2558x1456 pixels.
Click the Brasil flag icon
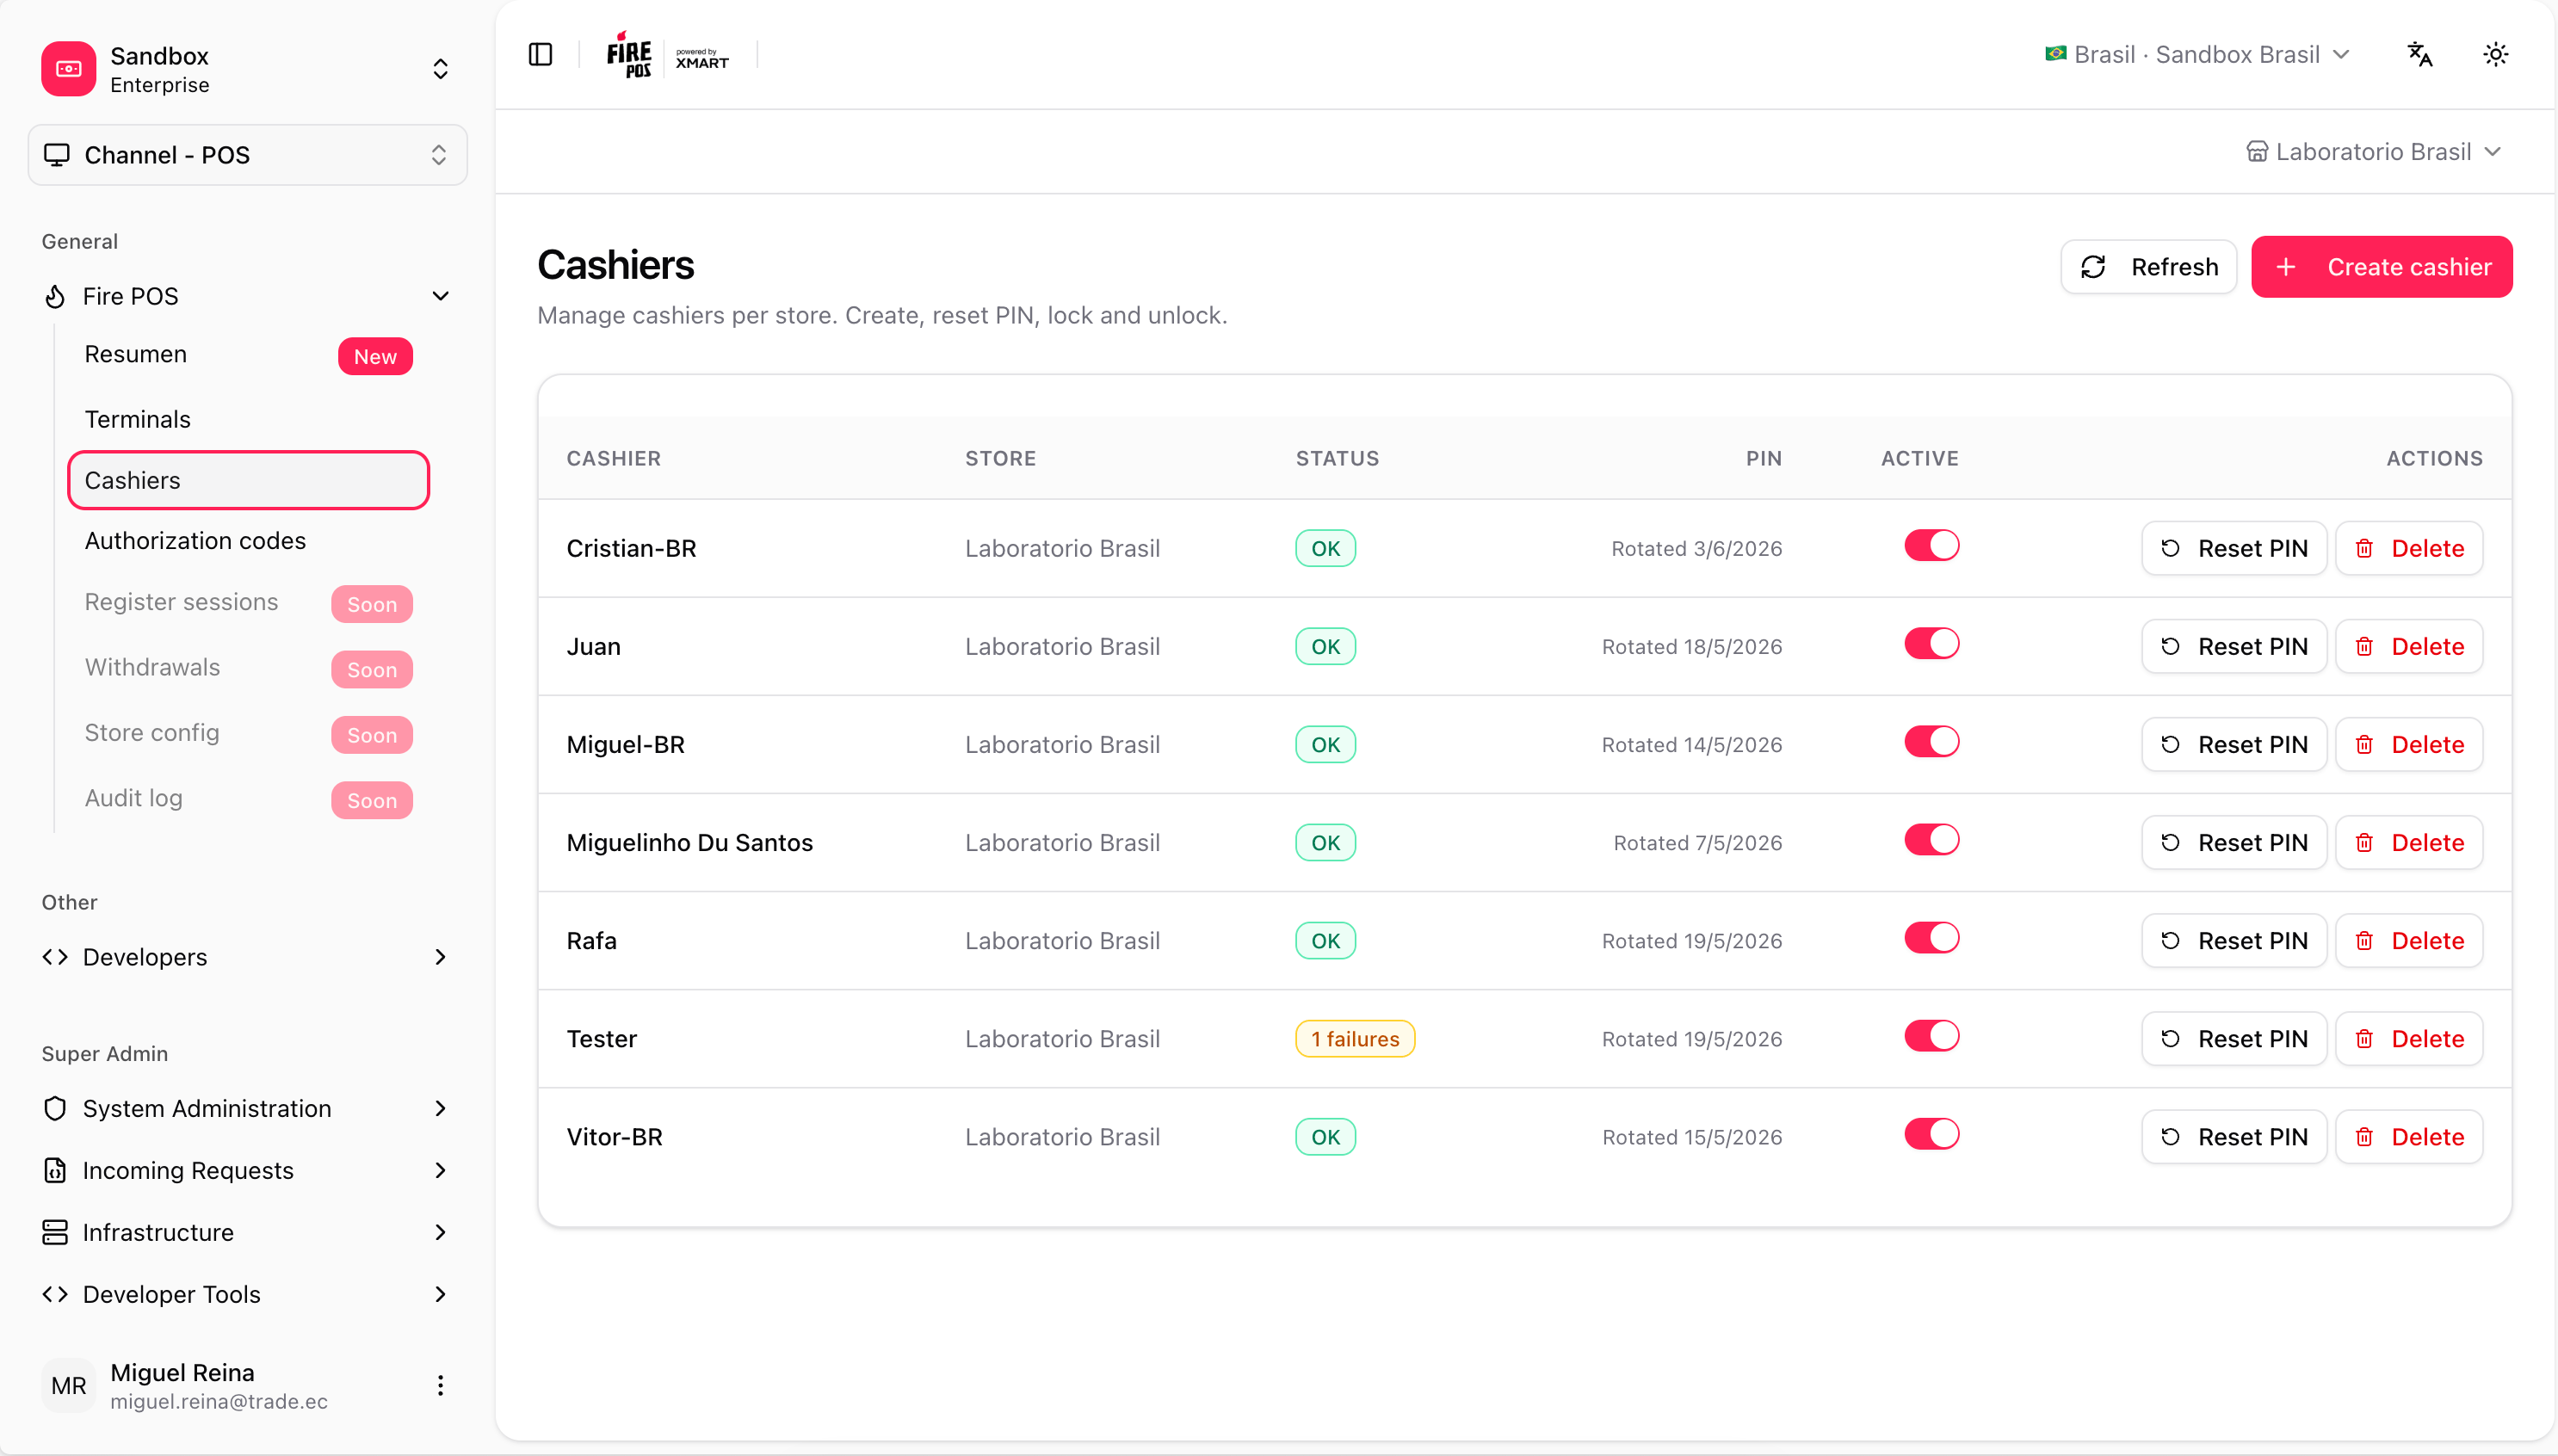click(x=2055, y=54)
